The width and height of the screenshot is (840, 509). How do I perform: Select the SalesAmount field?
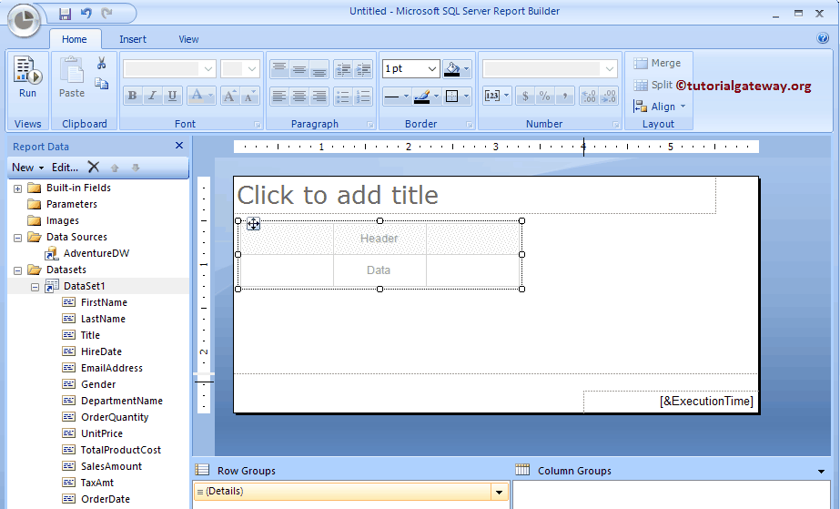(x=111, y=466)
